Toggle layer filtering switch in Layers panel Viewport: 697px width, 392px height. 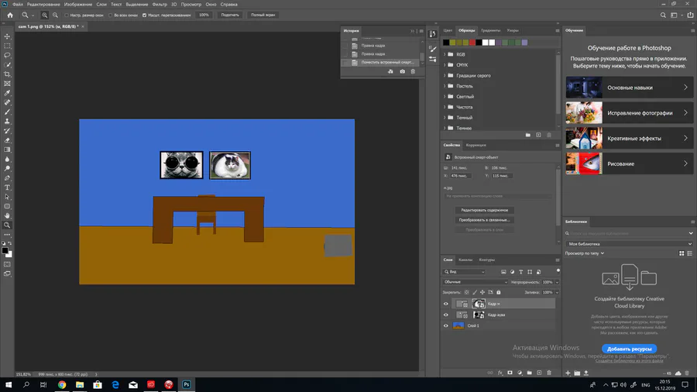click(x=558, y=270)
